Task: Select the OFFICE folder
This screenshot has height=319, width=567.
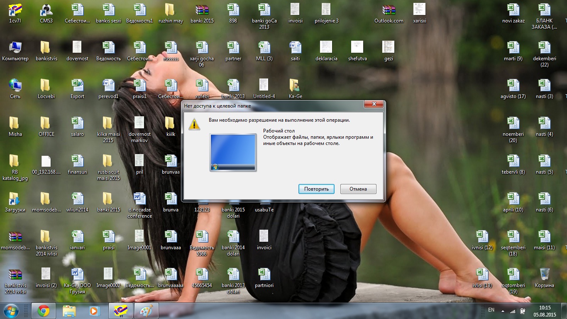Action: (x=46, y=127)
